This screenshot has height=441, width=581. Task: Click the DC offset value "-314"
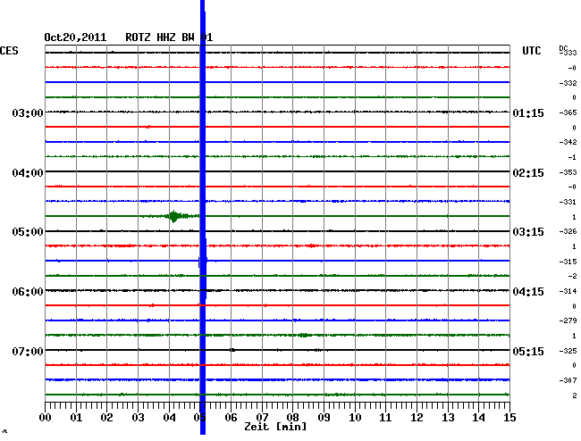point(568,291)
